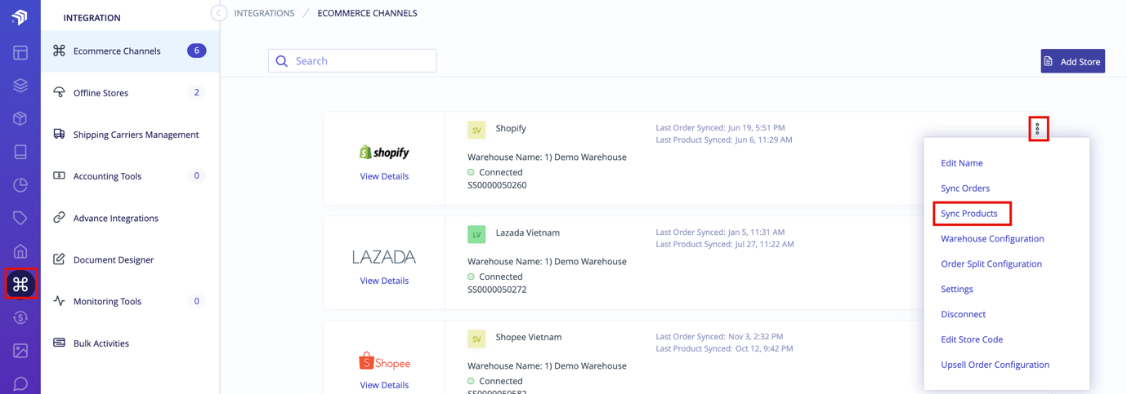Viewport: 1127px width, 394px height.
Task: Collapse the Integration side panel arrow
Action: click(x=218, y=13)
